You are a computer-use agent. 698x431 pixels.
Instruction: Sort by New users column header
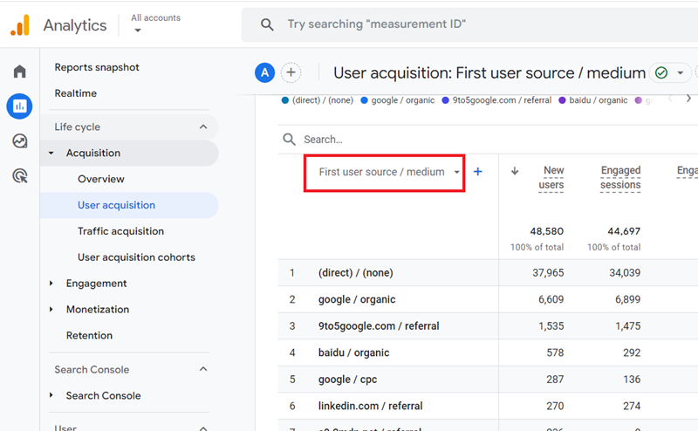551,178
